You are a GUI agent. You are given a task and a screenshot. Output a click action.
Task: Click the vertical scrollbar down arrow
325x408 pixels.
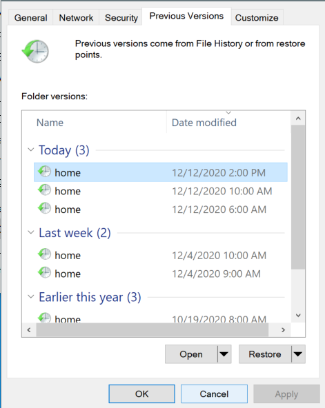[x=298, y=315]
